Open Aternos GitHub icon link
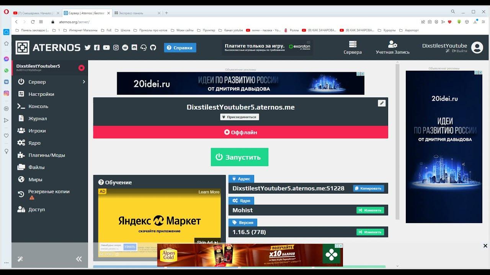The height and width of the screenshot is (275, 490). (153, 48)
